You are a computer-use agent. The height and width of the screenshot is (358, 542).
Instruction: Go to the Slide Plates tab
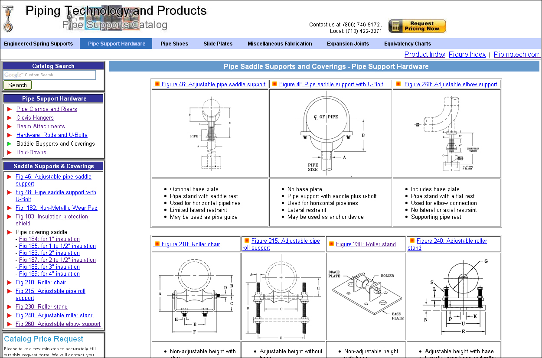pyautogui.click(x=218, y=44)
